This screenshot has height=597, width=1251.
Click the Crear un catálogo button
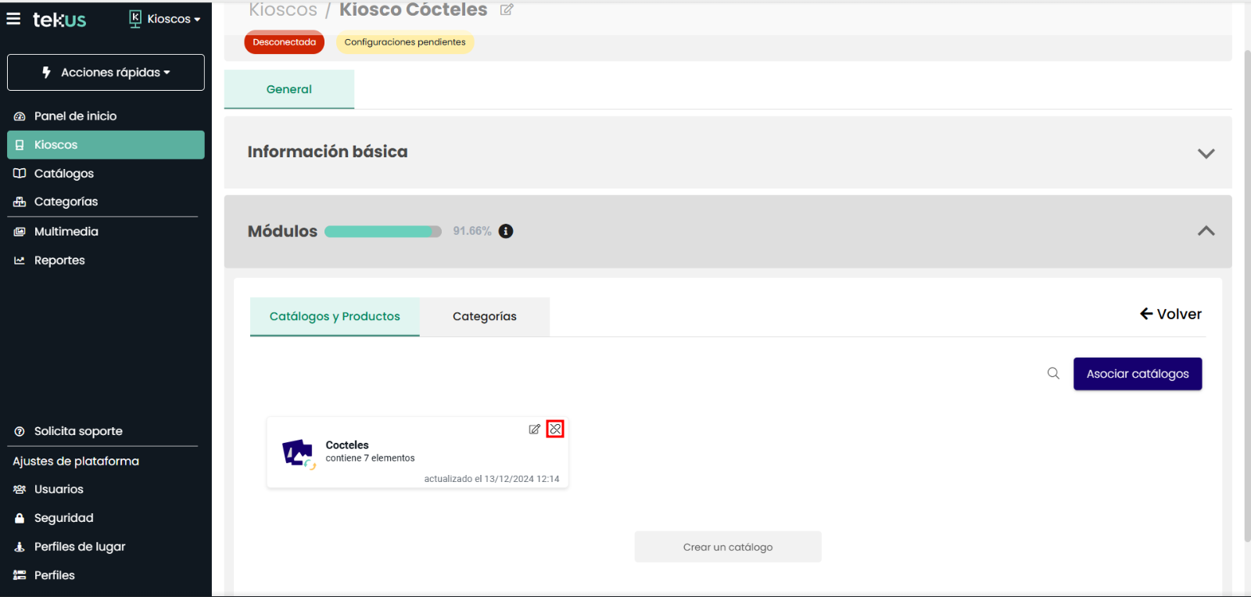pos(727,547)
